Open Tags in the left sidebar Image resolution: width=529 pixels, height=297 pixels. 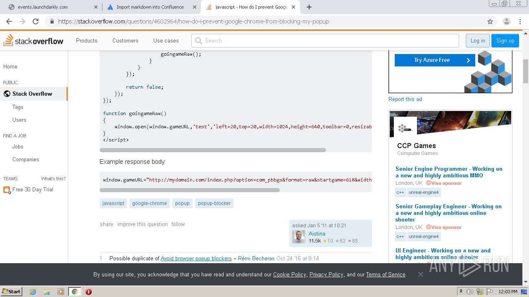(18, 107)
